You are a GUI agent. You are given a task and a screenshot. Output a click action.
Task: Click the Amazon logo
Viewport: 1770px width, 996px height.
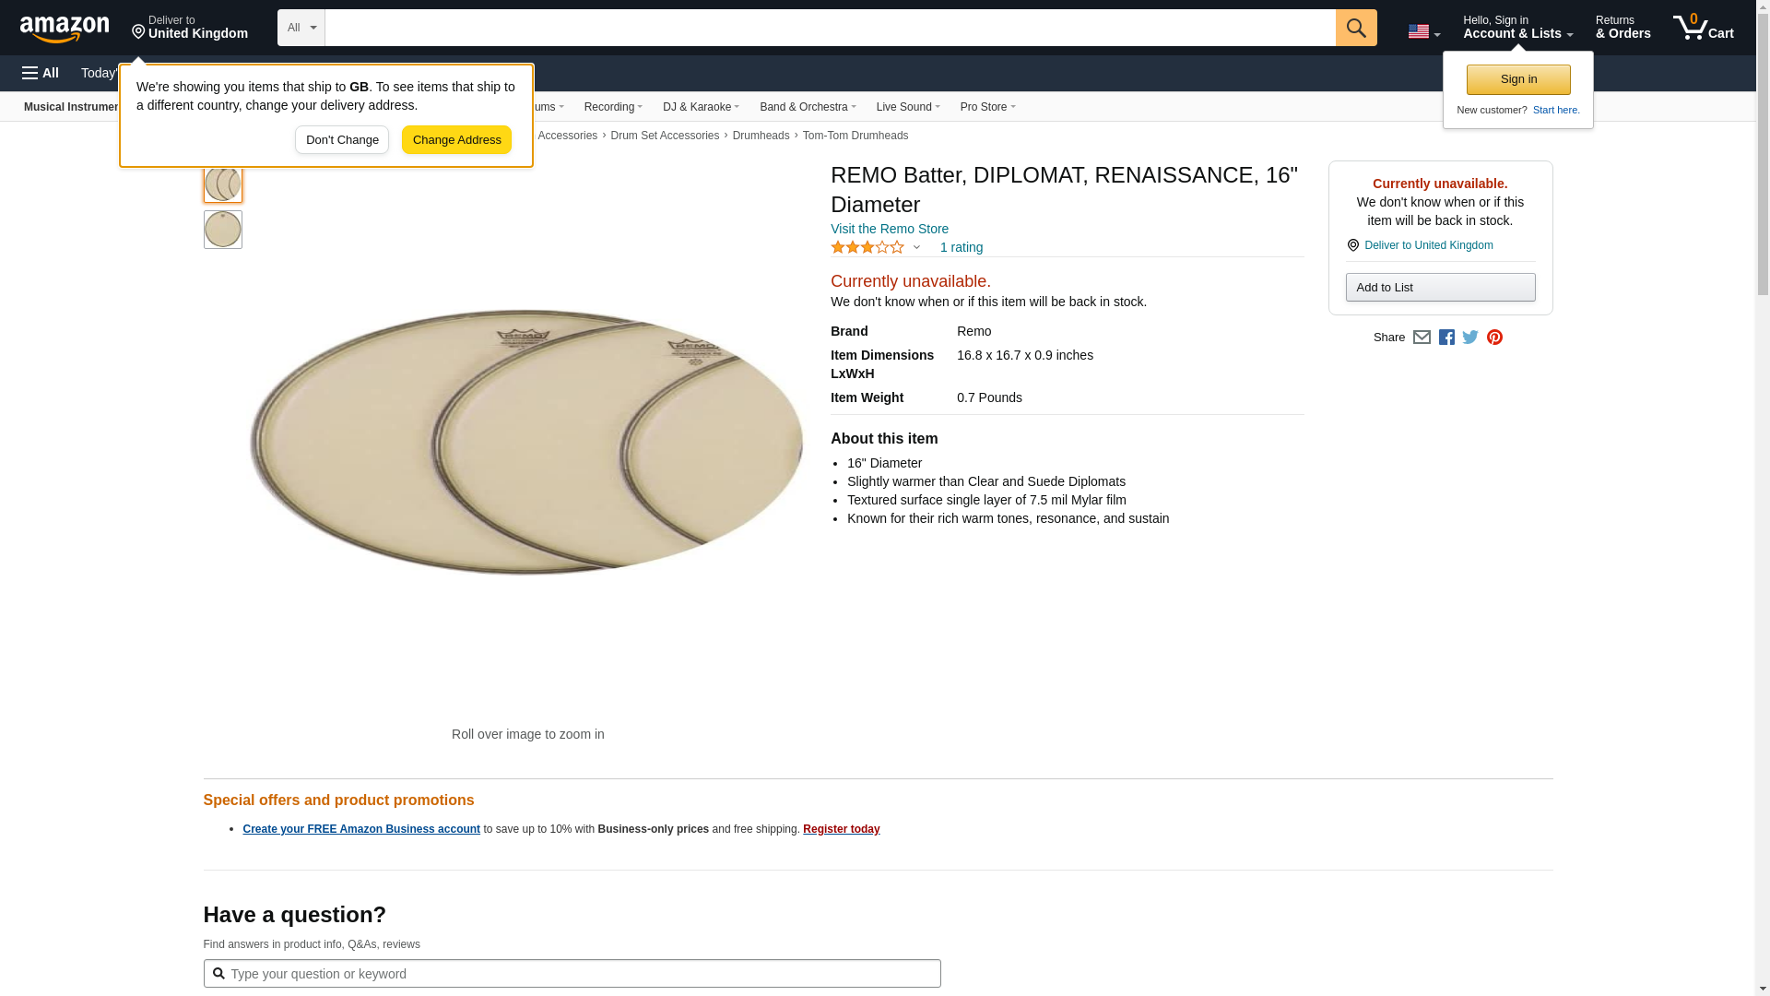[x=65, y=29]
